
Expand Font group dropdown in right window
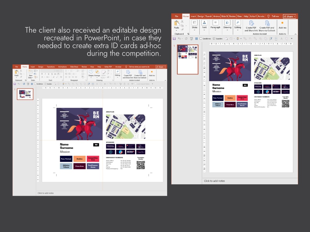[x=204, y=30]
